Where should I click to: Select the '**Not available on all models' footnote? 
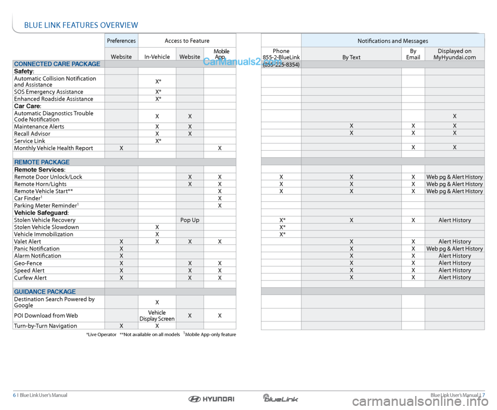[x=150, y=334]
